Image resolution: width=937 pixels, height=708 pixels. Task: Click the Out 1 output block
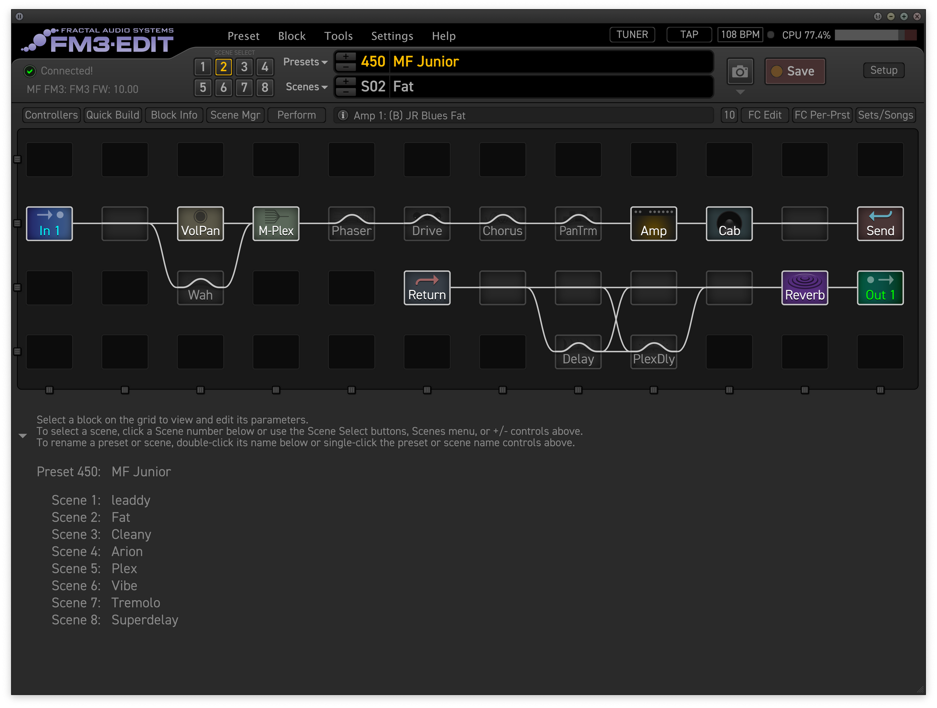pyautogui.click(x=880, y=288)
